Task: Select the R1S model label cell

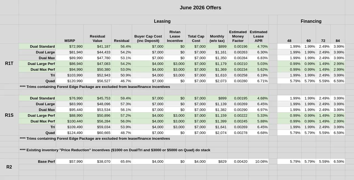Action: click(9, 115)
